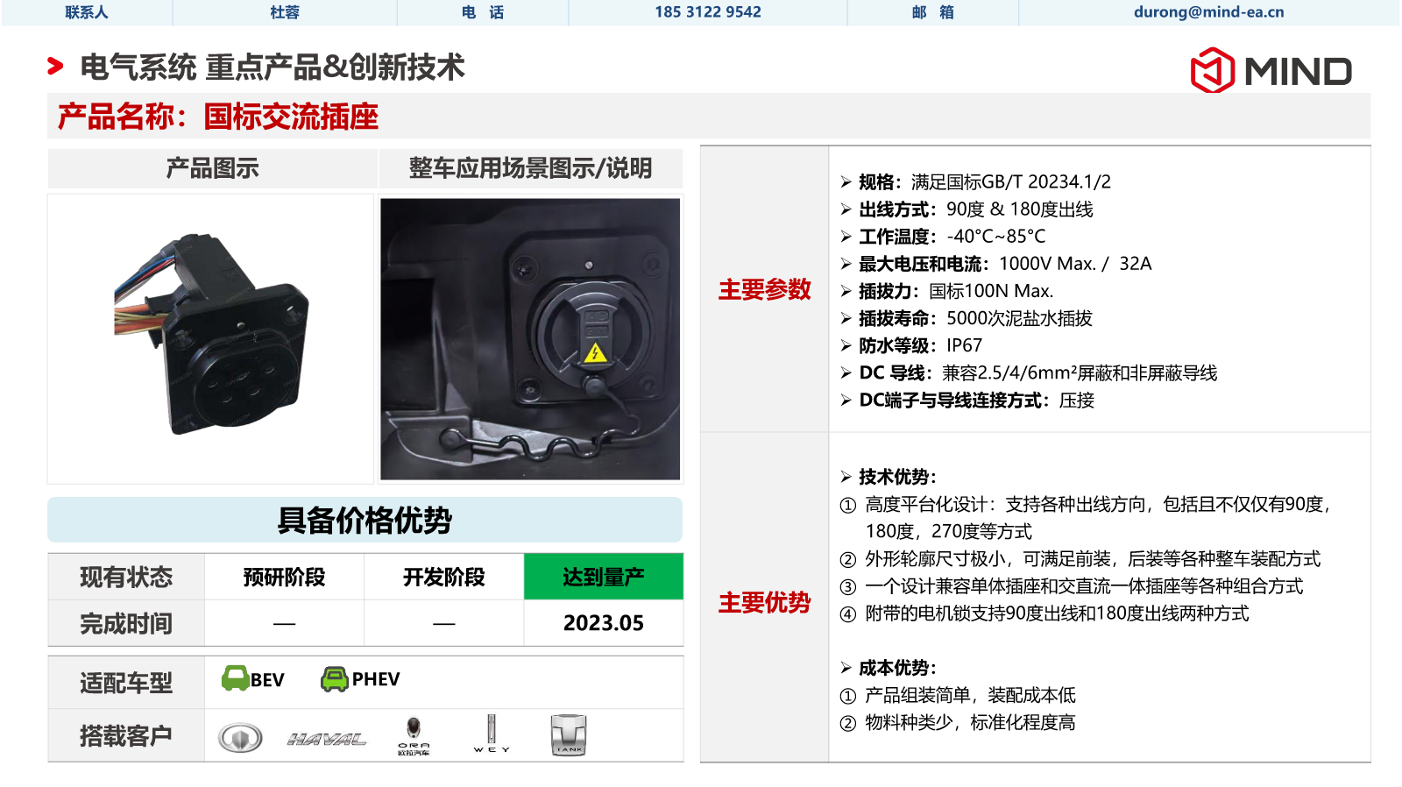Image resolution: width=1402 pixels, height=787 pixels.
Task: Click the green BEV car icon
Action: [235, 678]
